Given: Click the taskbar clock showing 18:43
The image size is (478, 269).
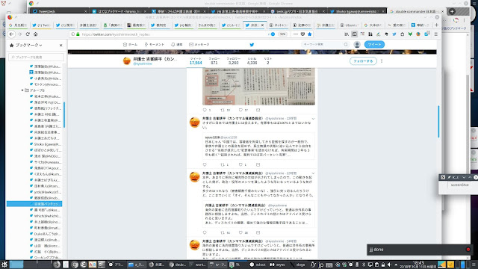Looking at the screenshot, I should [x=418, y=265].
